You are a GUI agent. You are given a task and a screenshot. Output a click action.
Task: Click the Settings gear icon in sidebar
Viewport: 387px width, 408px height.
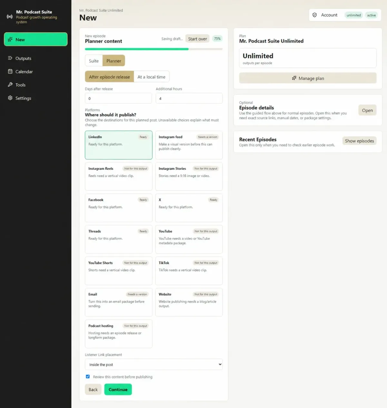click(10, 98)
